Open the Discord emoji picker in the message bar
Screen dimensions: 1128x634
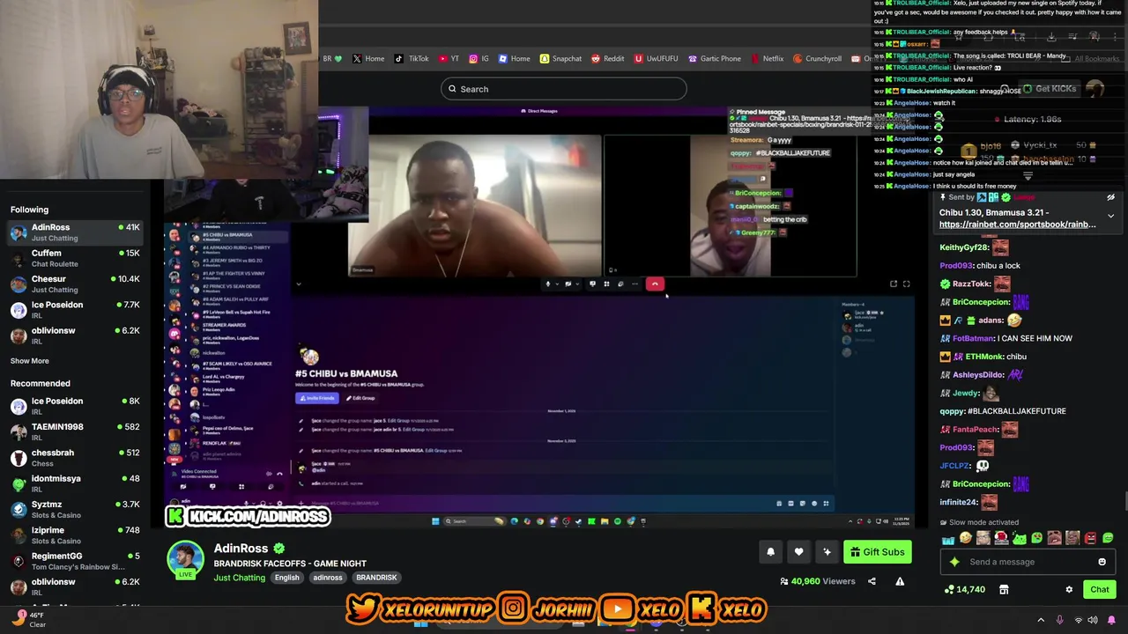813,504
